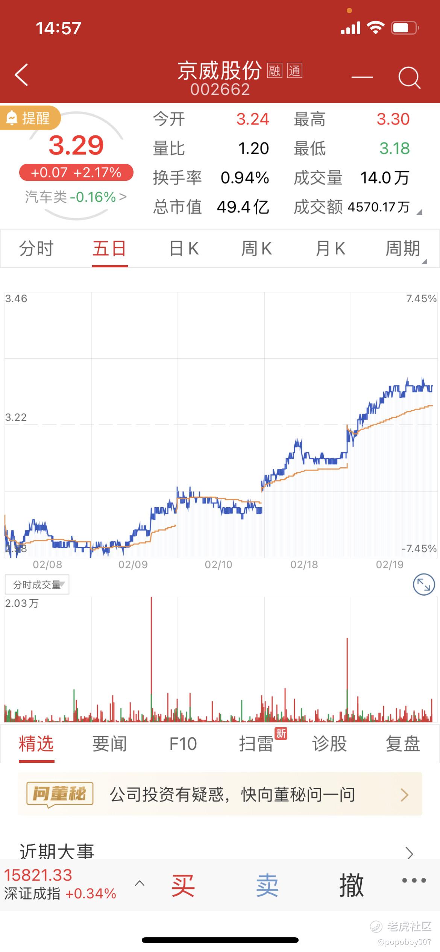The height and width of the screenshot is (952, 440).
Task: Set a price alert via 提醒 bell
Action: coord(30,118)
